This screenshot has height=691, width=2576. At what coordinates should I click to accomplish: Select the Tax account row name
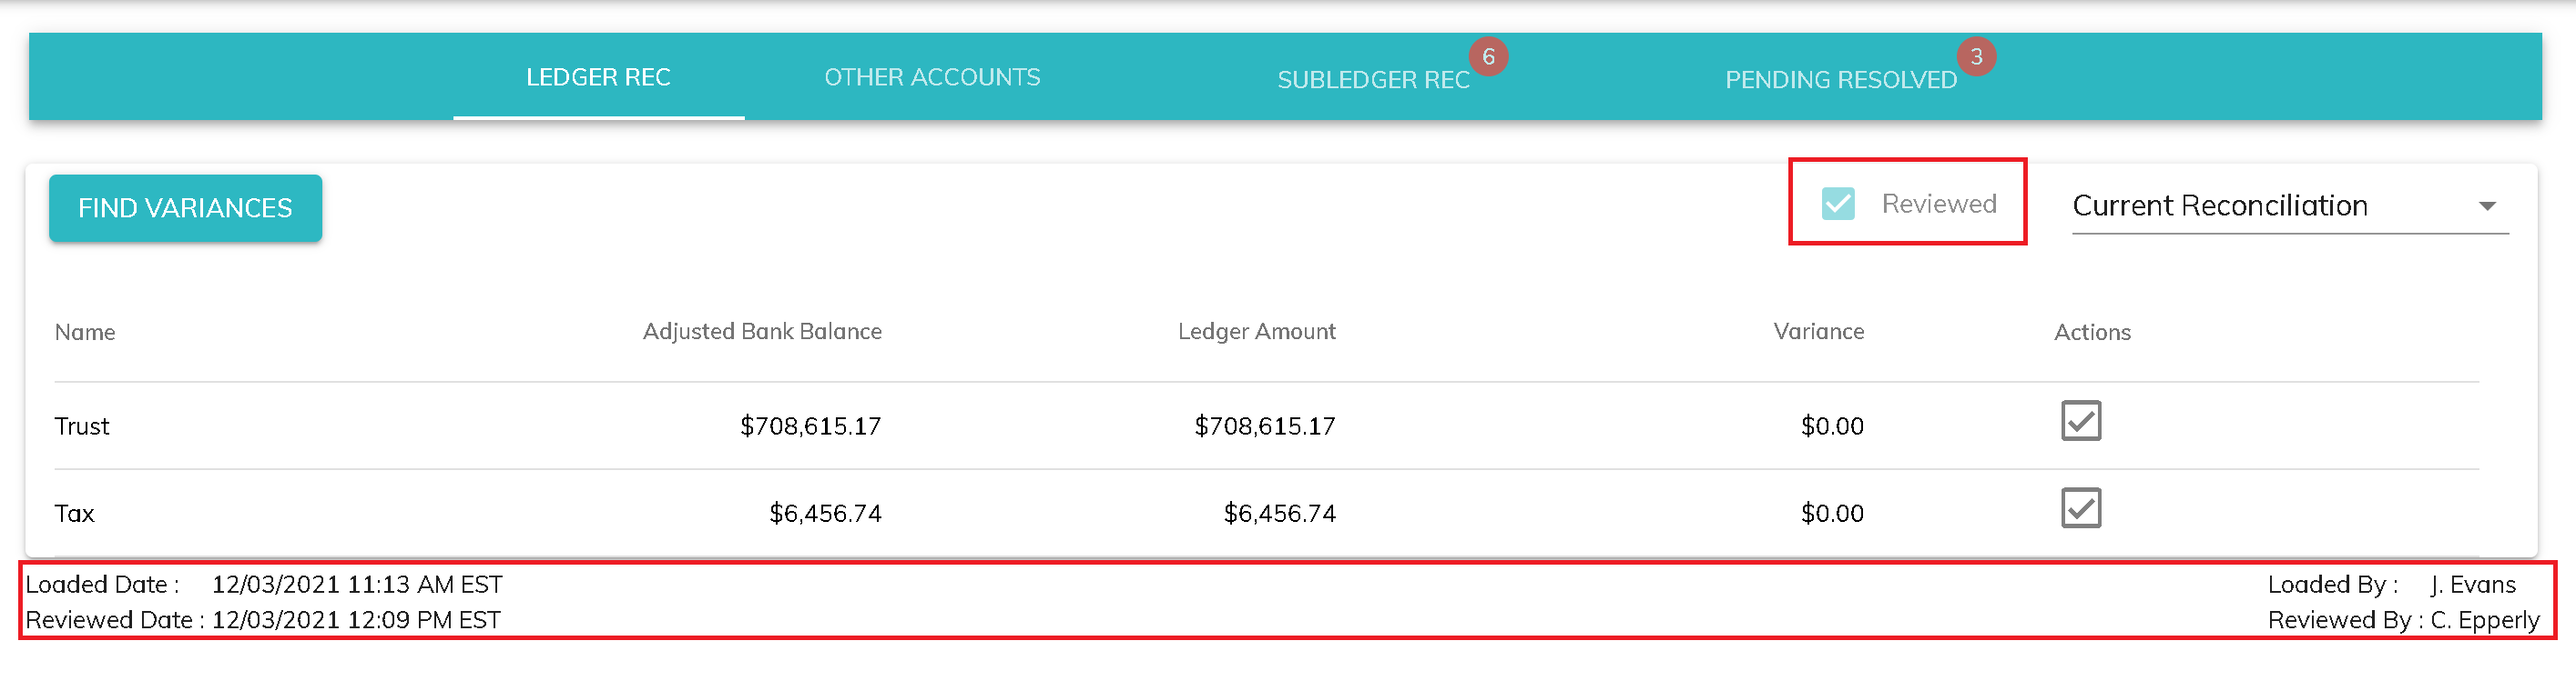(75, 514)
